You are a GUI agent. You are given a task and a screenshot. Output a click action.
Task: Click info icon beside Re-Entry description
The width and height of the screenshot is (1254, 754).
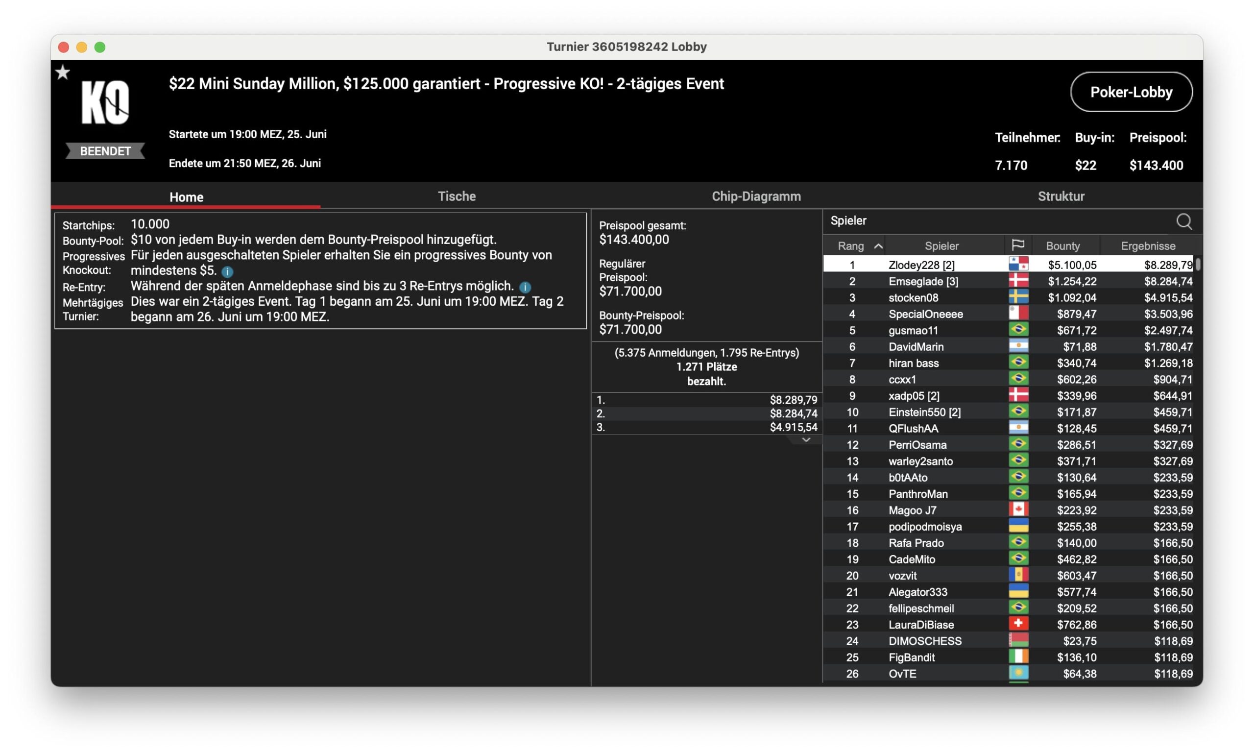click(x=525, y=287)
